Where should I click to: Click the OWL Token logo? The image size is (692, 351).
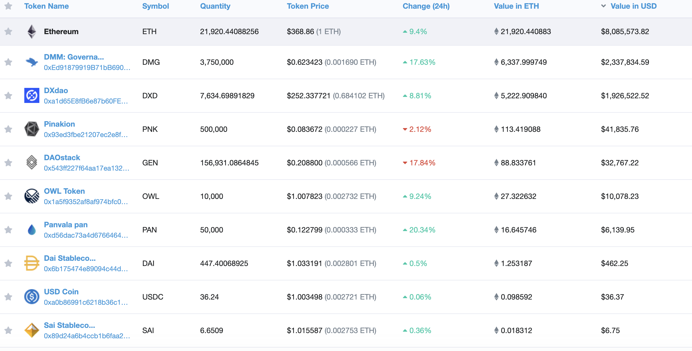[32, 196]
